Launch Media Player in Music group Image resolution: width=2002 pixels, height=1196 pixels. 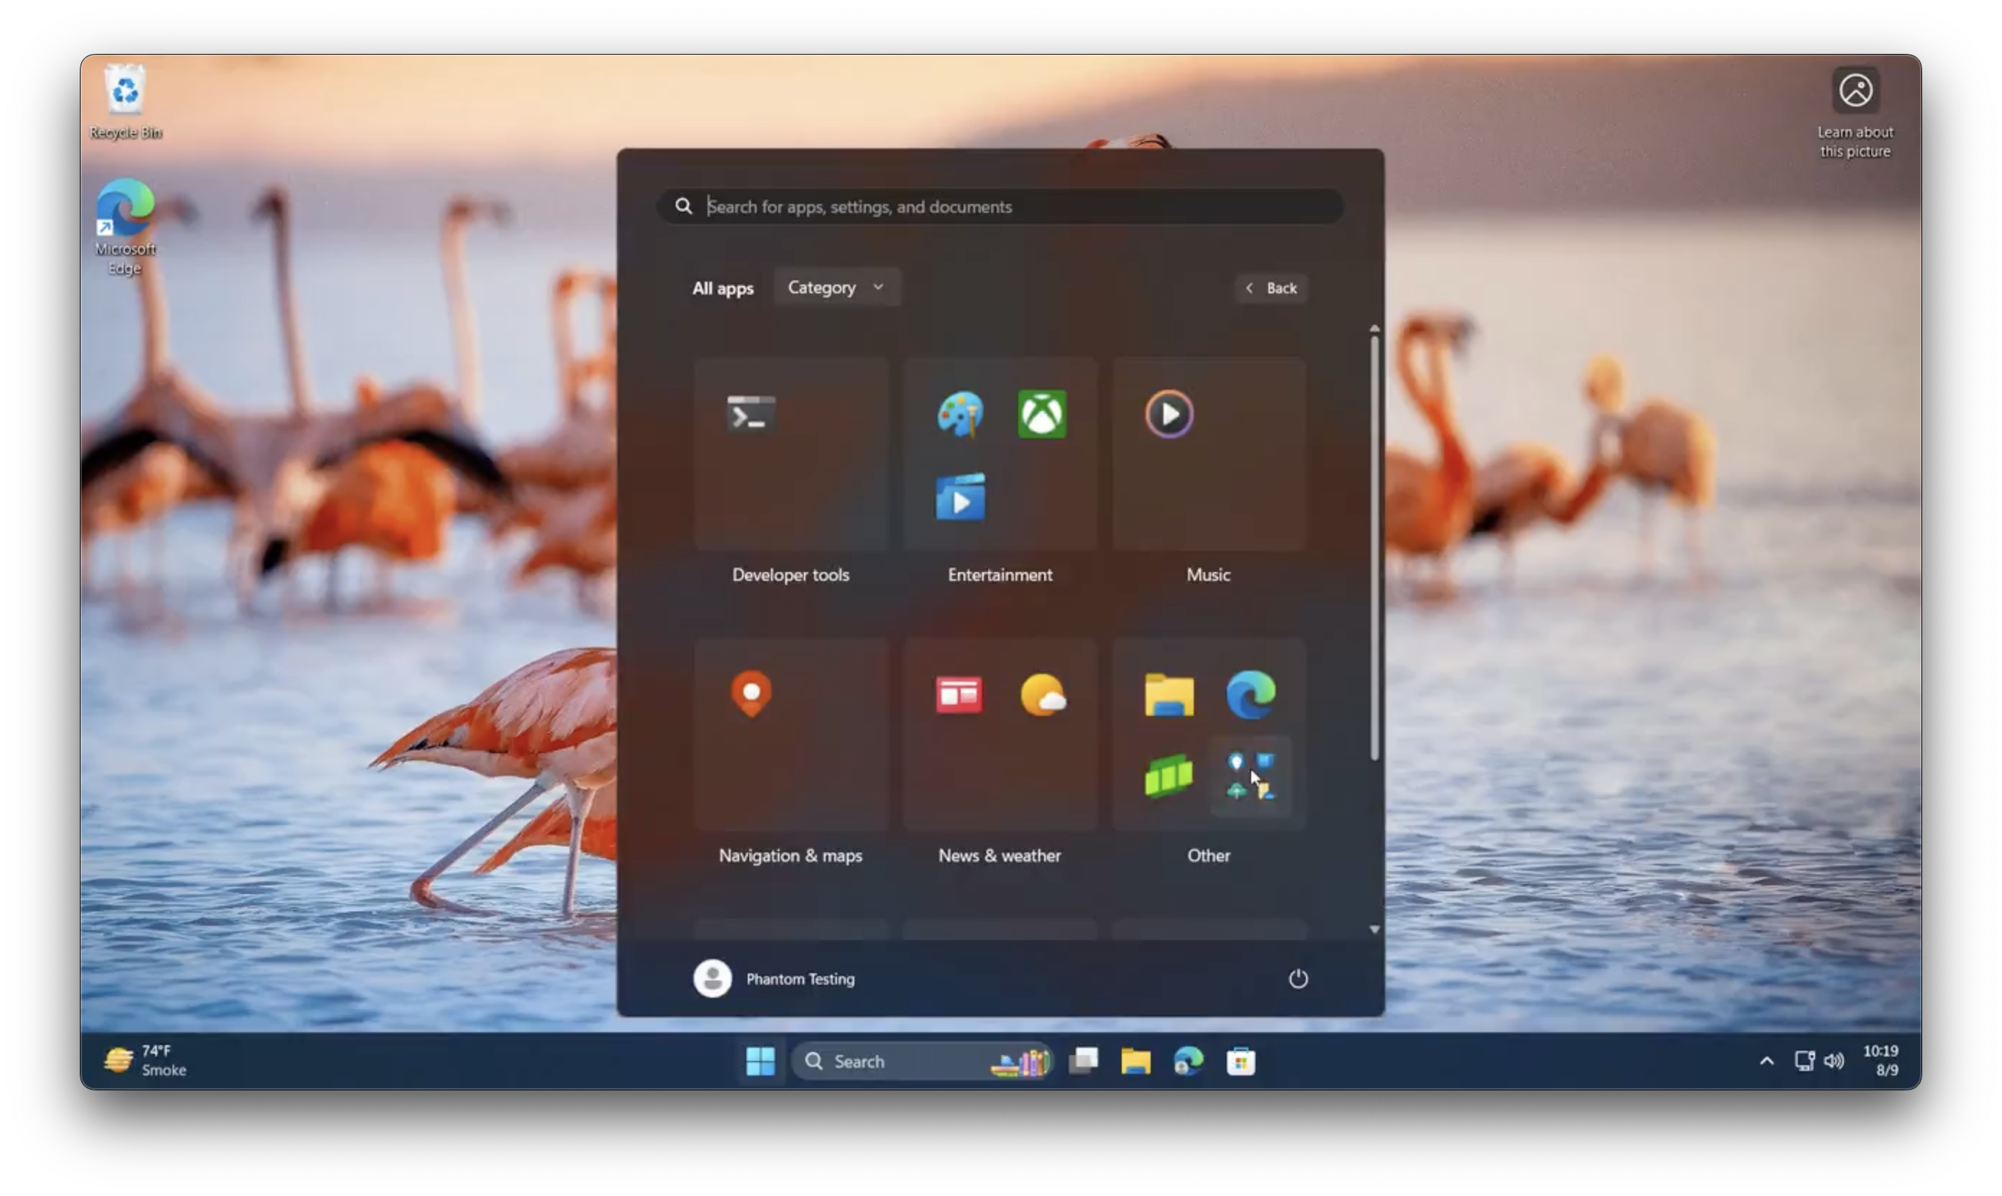tap(1169, 414)
